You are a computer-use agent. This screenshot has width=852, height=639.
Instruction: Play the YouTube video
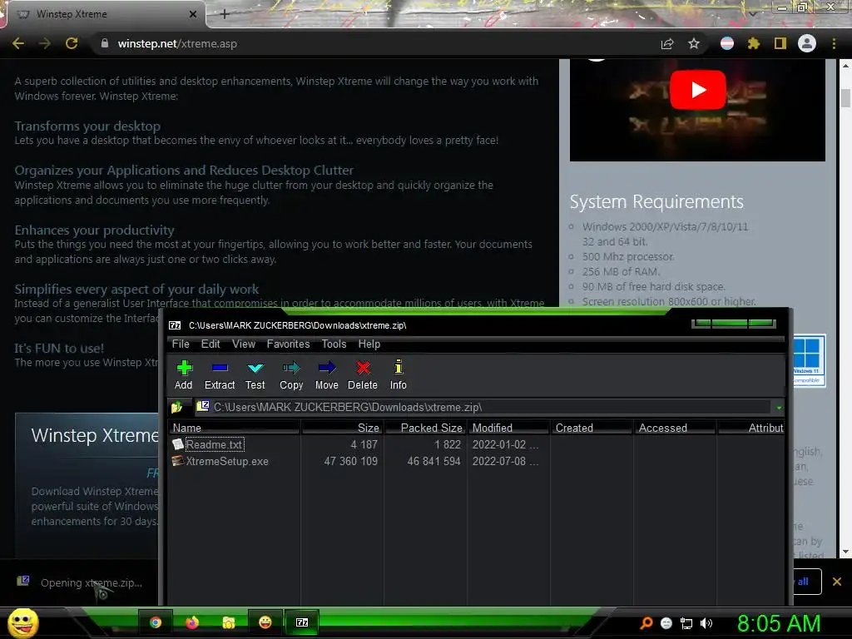tap(698, 90)
